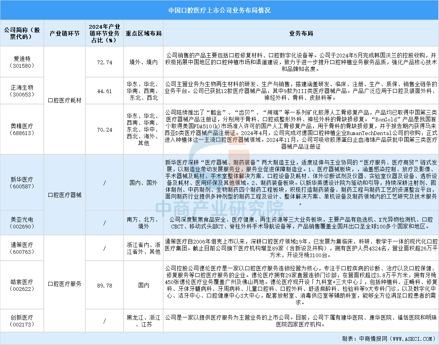
Task: Click 创新医疗's description listing 建华医院
Action: 301,321
